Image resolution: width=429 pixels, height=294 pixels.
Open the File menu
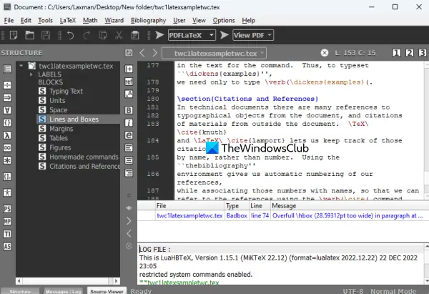pos(9,21)
